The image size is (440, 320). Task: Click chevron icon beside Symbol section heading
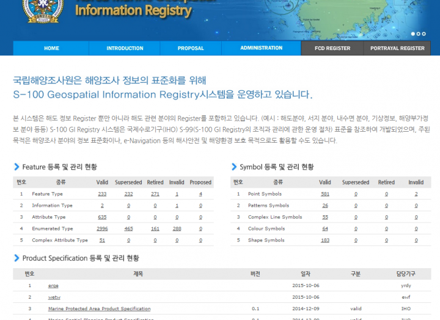point(234,167)
